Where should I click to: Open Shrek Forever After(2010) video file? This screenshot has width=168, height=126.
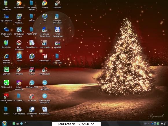click(45, 96)
